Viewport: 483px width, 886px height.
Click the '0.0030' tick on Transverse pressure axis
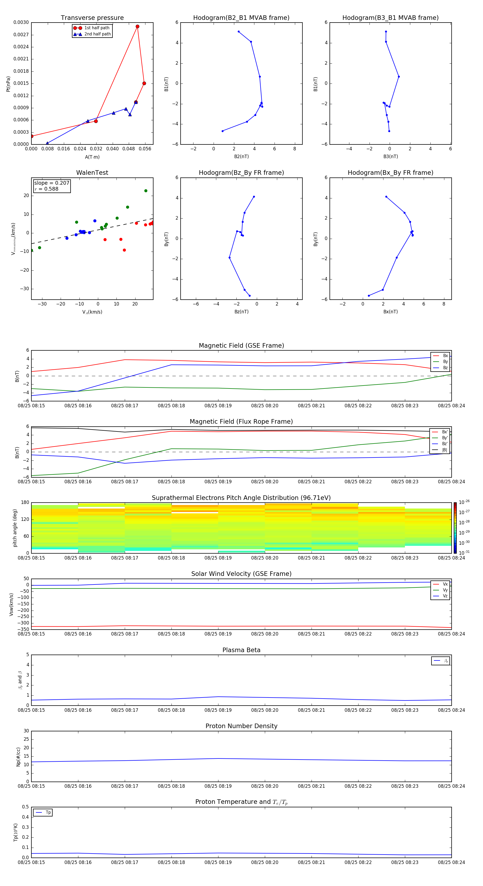pyautogui.click(x=21, y=22)
